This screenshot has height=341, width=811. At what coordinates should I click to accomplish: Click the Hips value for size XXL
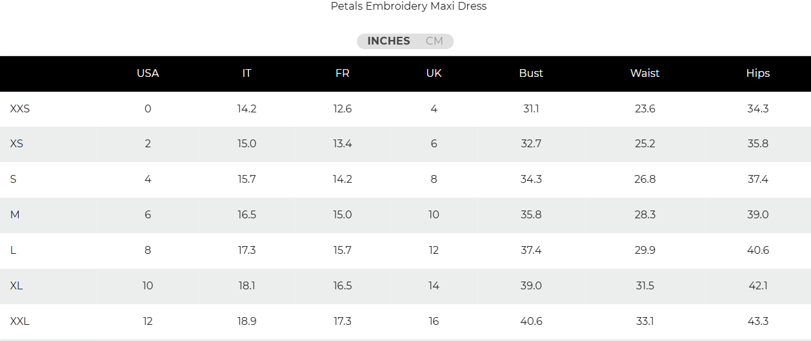[x=758, y=322]
